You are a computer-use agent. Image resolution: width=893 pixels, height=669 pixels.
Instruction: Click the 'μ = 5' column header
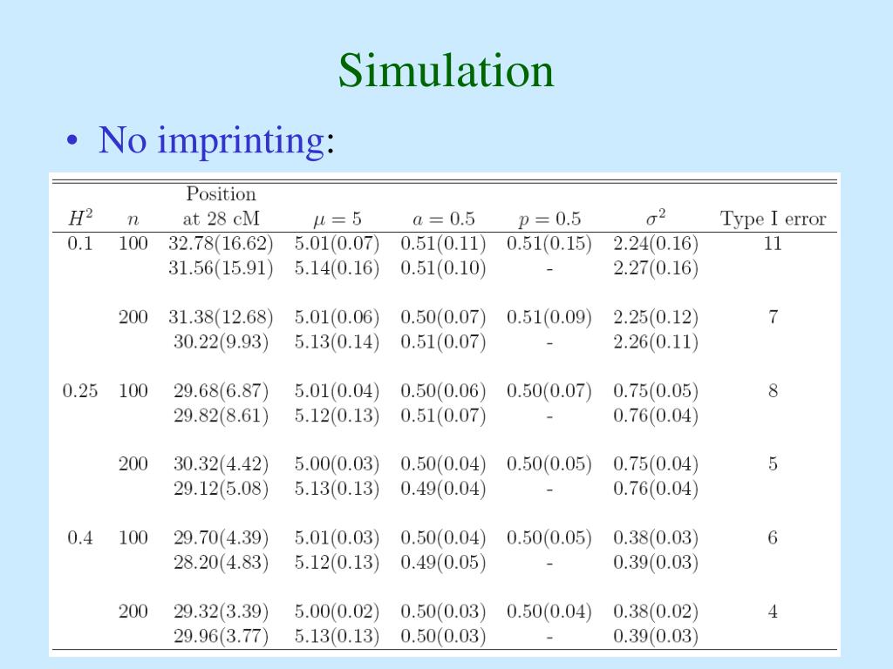[x=337, y=220]
